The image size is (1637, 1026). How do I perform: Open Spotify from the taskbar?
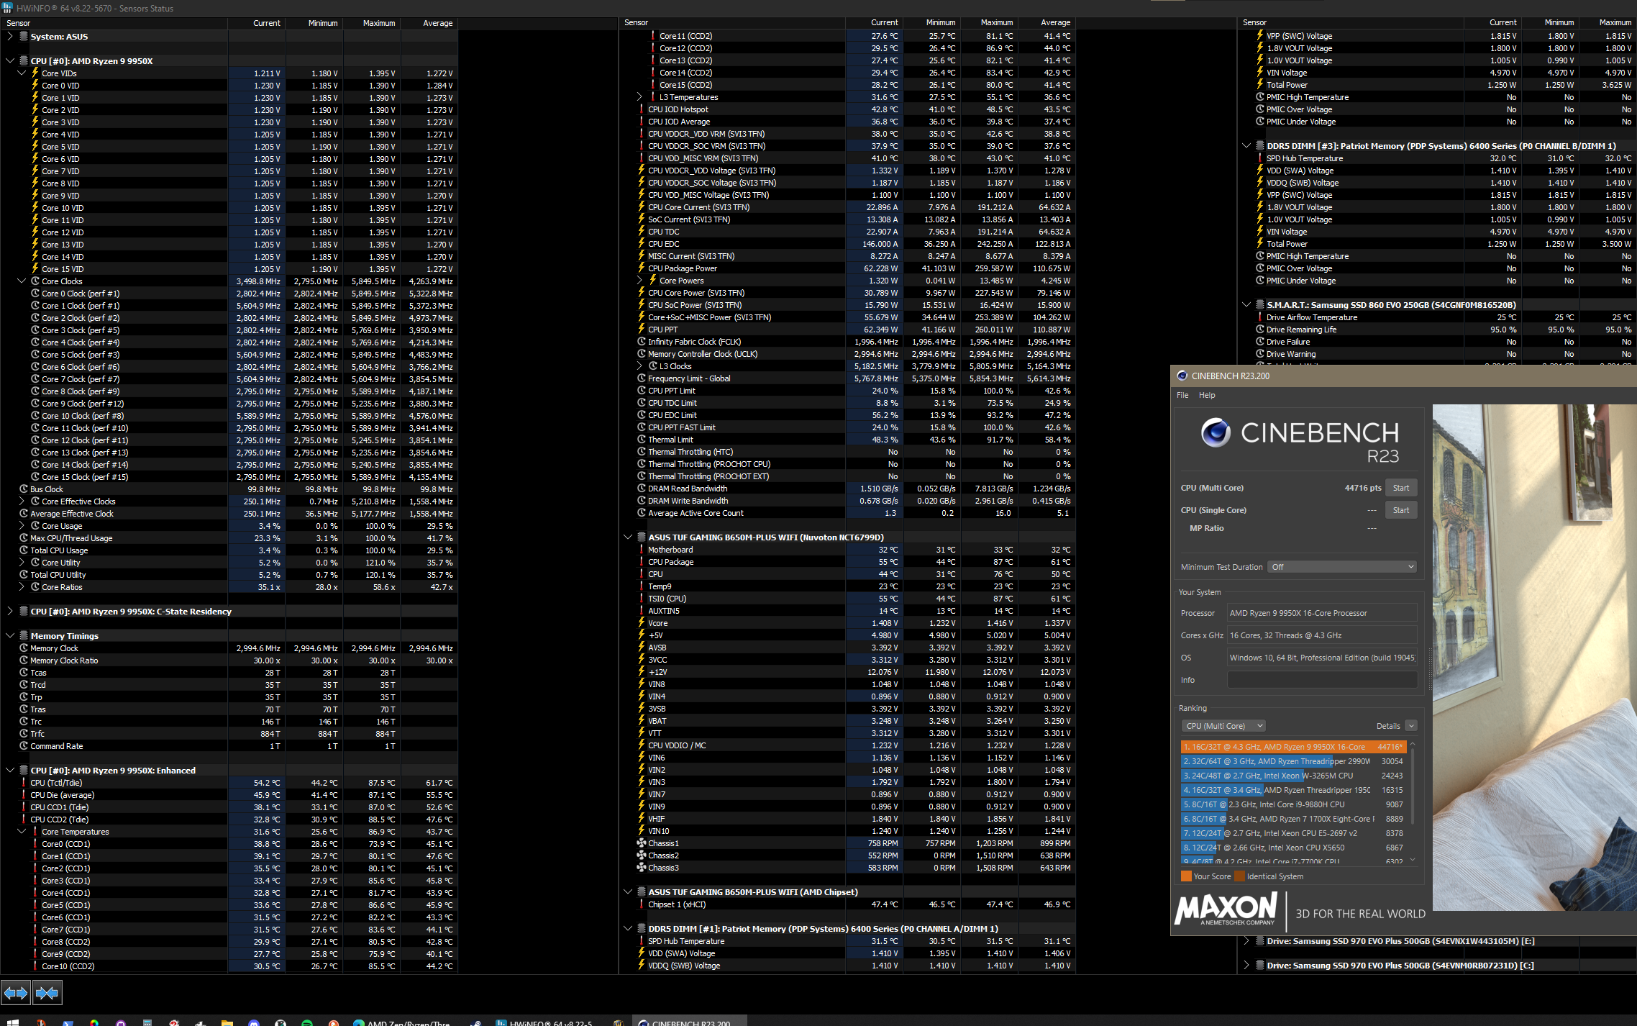307,1022
